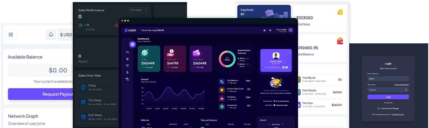Click the Total Balance red wallet icon
Image resolution: width=429 pixels, height=128 pixels.
(x=340, y=41)
